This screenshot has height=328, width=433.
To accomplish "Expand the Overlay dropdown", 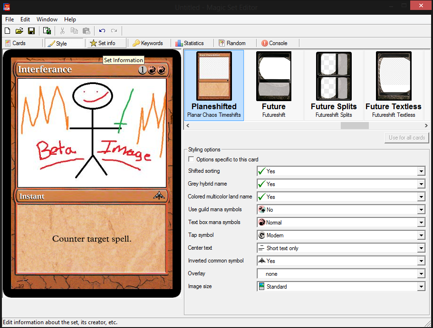I will coord(421,274).
